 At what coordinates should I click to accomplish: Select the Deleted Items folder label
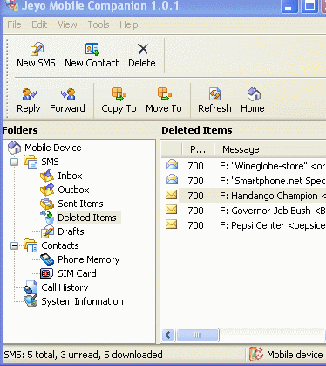pos(87,218)
